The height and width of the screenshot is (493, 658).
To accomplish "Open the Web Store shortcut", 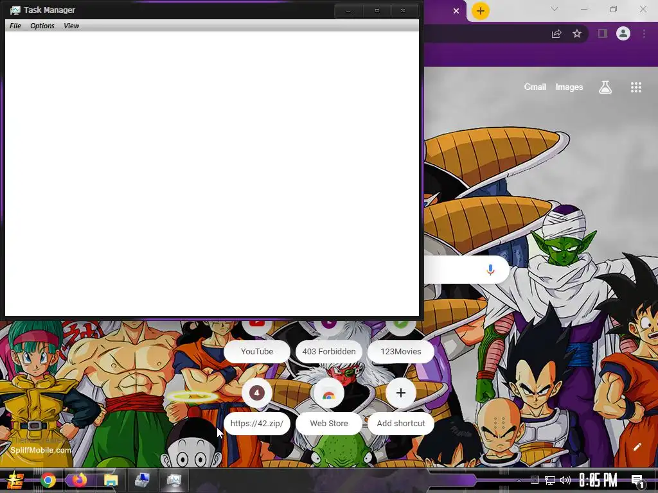I will 328,424.
